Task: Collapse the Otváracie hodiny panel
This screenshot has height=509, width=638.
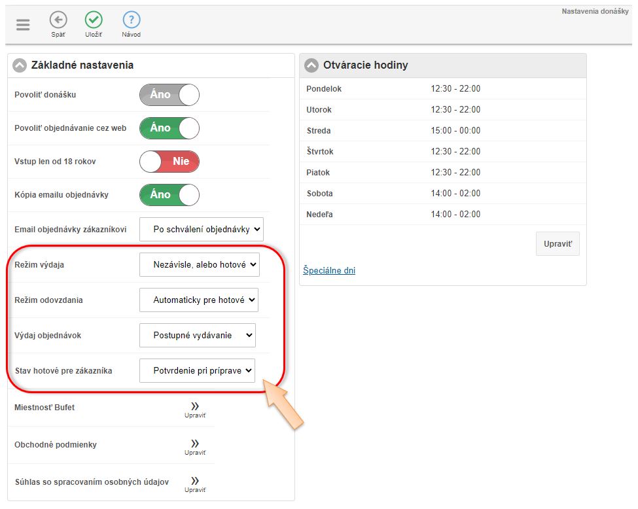Action: 311,65
